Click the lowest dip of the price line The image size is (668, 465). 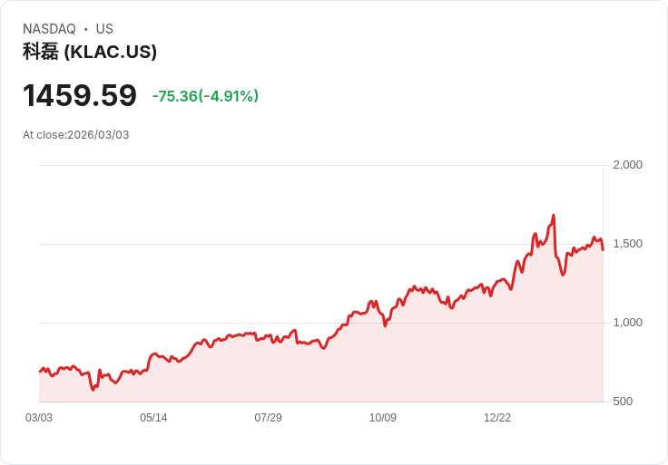pyautogui.click(x=93, y=390)
